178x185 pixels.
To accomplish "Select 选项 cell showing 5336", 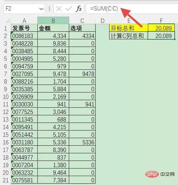I will (82, 142).
